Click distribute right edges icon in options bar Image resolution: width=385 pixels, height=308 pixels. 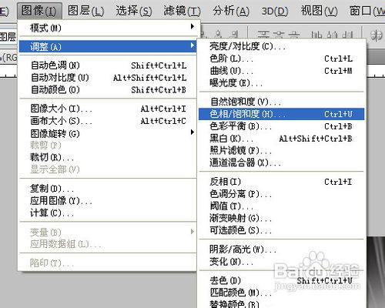click(x=348, y=35)
